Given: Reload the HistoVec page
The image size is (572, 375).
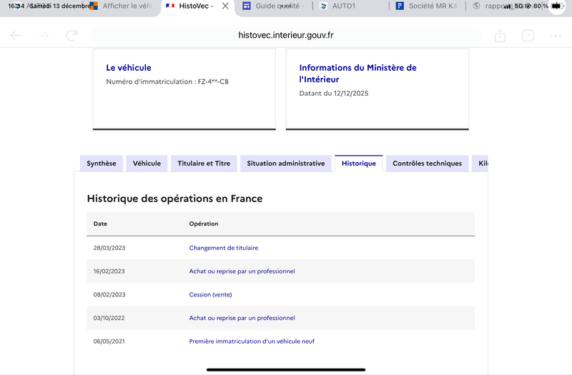Looking at the screenshot, I should tap(71, 36).
